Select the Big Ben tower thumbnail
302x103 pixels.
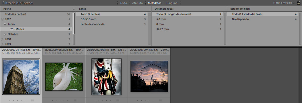[21, 77]
